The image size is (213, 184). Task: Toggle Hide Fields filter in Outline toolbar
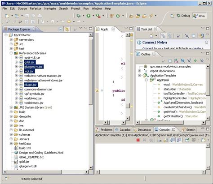pyautogui.click(x=182, y=60)
